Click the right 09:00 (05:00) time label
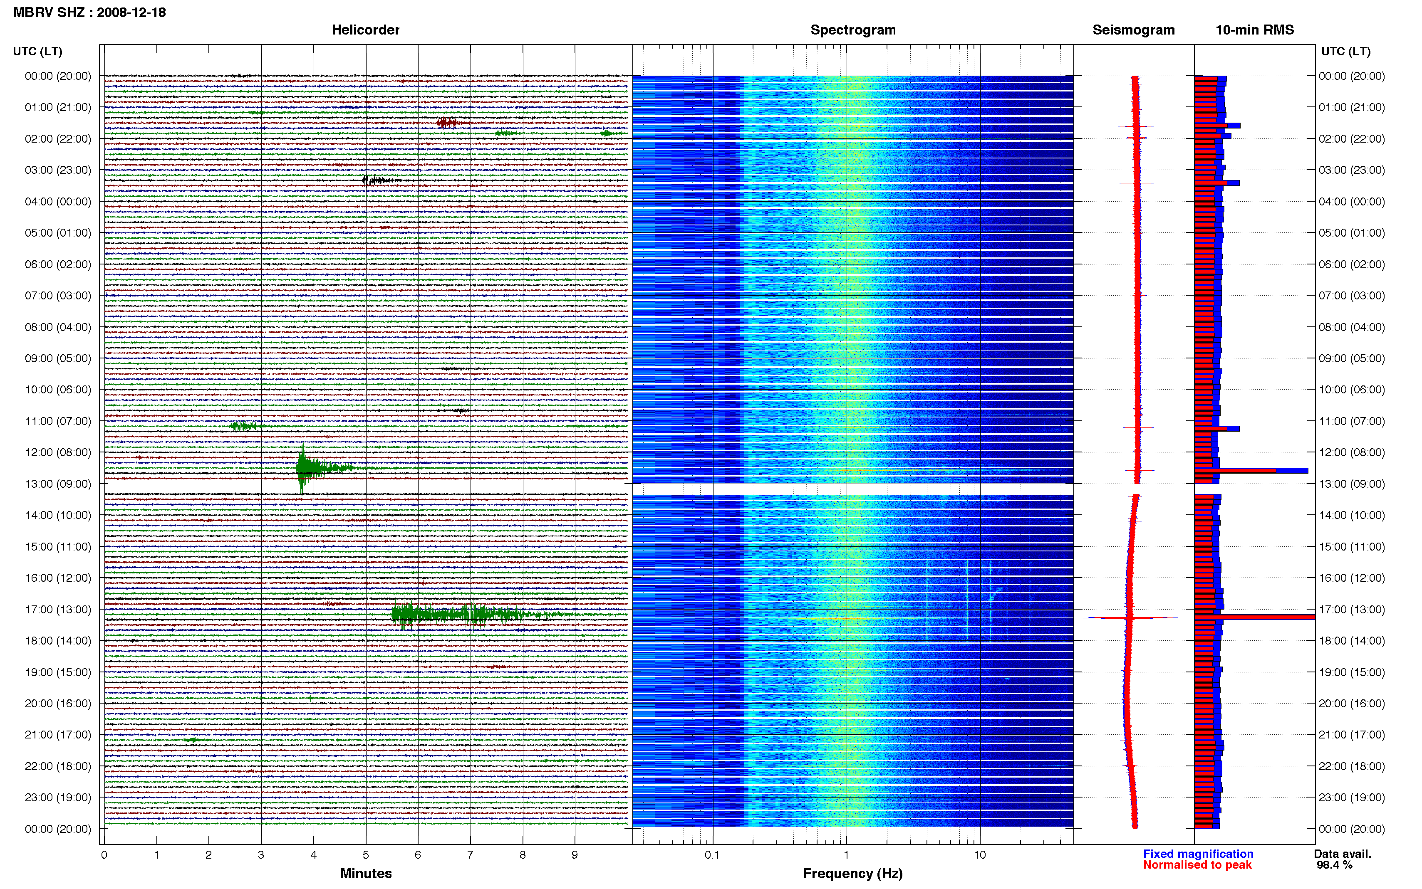 [1351, 358]
